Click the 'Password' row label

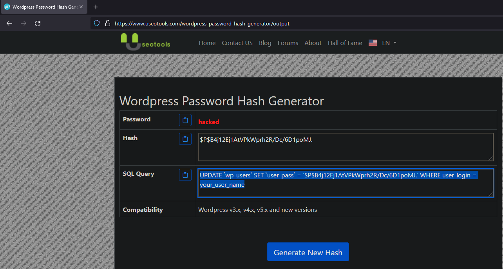pos(137,119)
